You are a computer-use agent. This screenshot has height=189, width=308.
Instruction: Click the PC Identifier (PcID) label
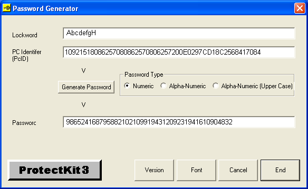coord(27,55)
